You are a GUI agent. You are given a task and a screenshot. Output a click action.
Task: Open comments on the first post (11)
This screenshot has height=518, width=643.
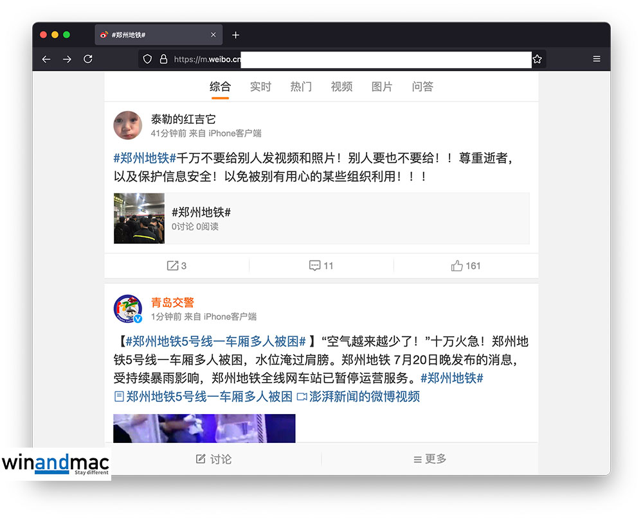tap(321, 266)
